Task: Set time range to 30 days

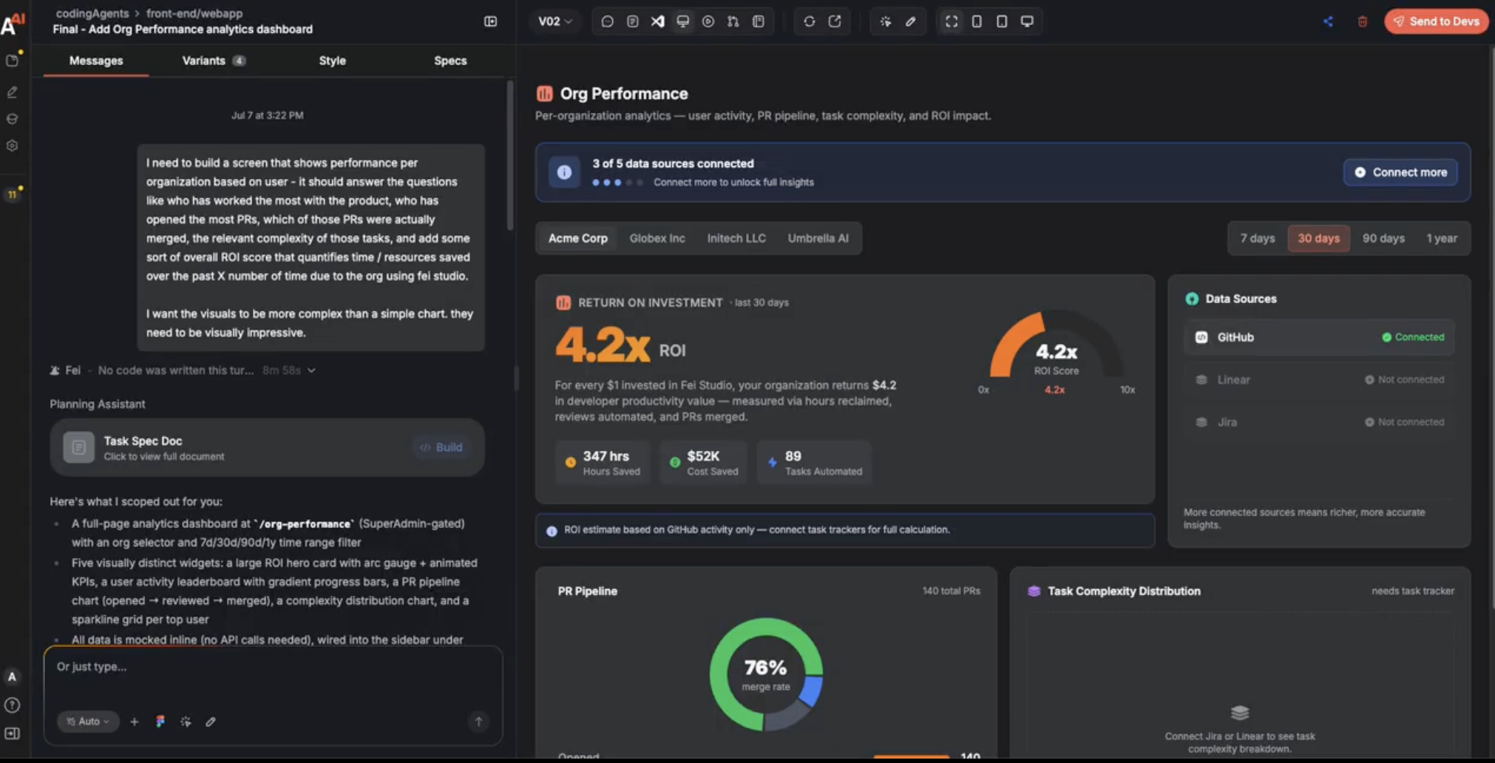Action: coord(1318,238)
